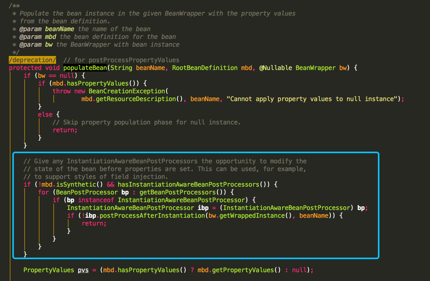Click the 'throw new' keywords
Image resolution: width=430 pixels, height=281 pixels.
(x=69, y=91)
